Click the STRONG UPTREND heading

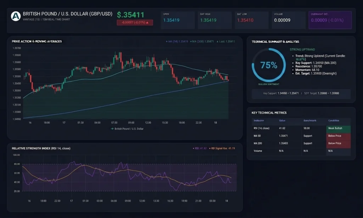[x=302, y=50]
